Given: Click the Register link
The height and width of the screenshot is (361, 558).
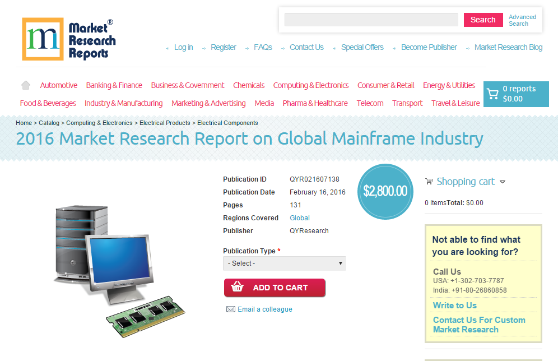Looking at the screenshot, I should [x=224, y=47].
